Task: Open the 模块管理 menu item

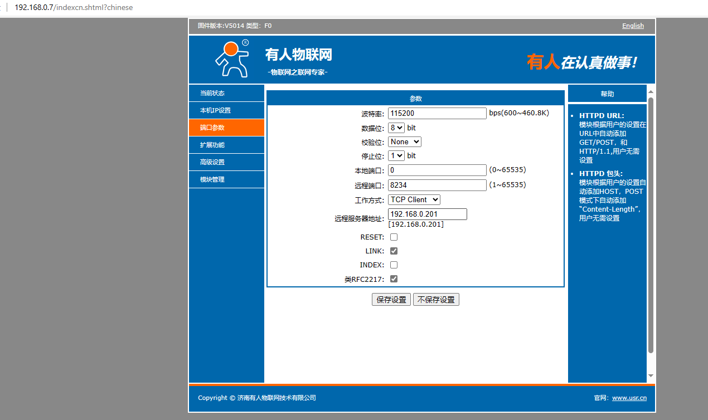Action: (x=226, y=179)
